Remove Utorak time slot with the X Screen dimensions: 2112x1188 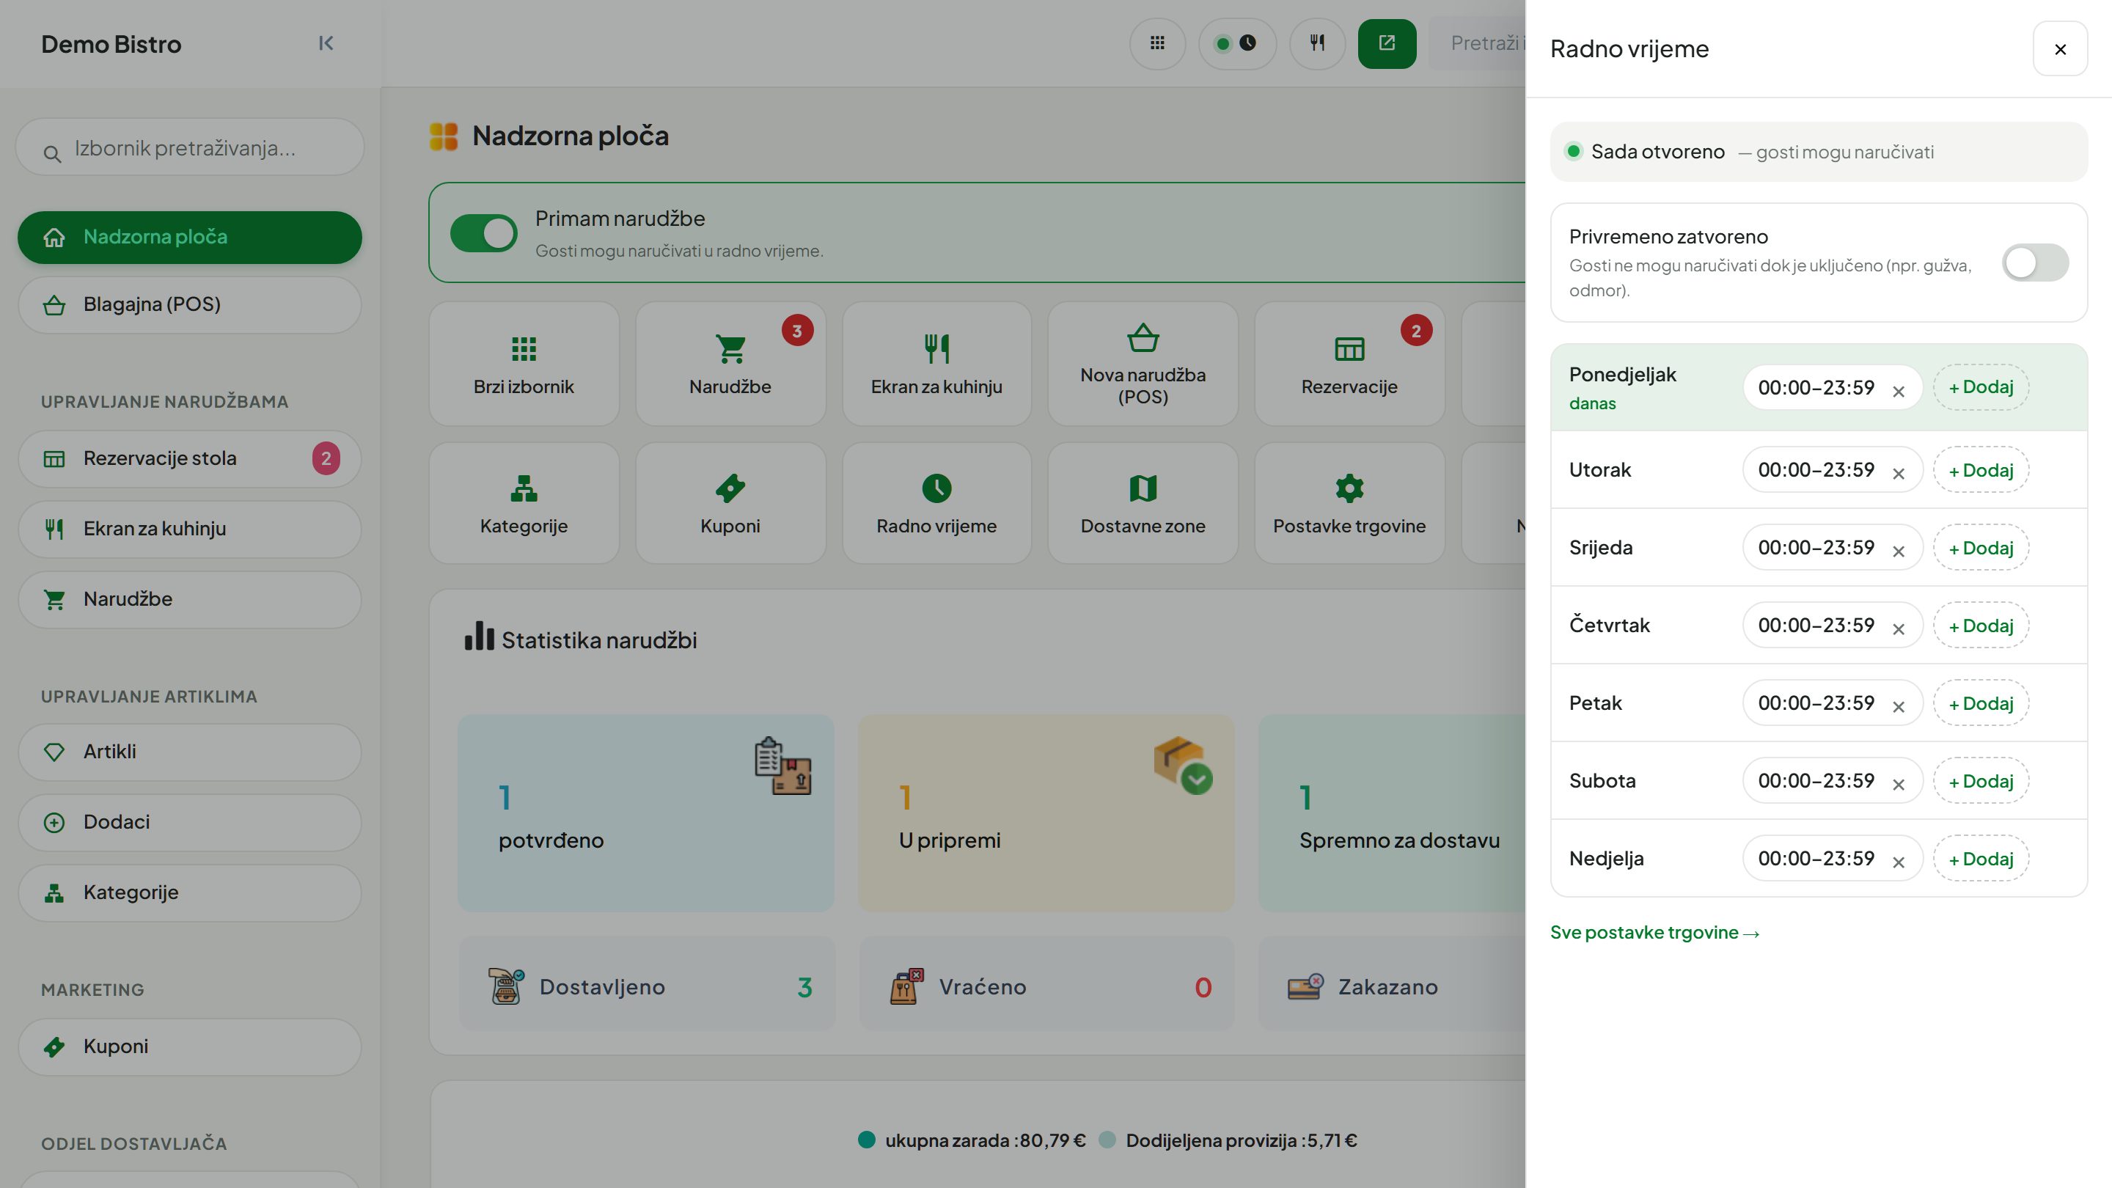[1898, 473]
